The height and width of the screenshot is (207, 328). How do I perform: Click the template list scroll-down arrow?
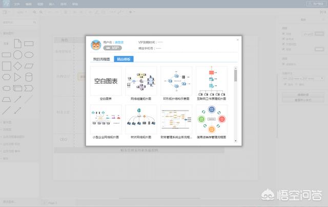tap(236, 141)
